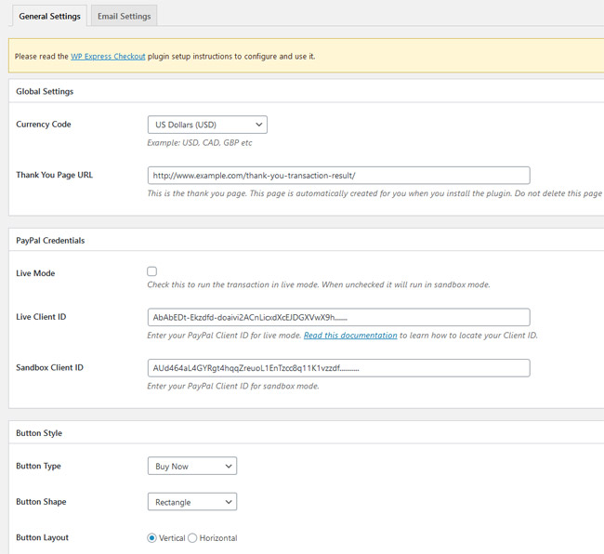Select the General Settings tab
This screenshot has width=604, height=554.
(x=46, y=16)
